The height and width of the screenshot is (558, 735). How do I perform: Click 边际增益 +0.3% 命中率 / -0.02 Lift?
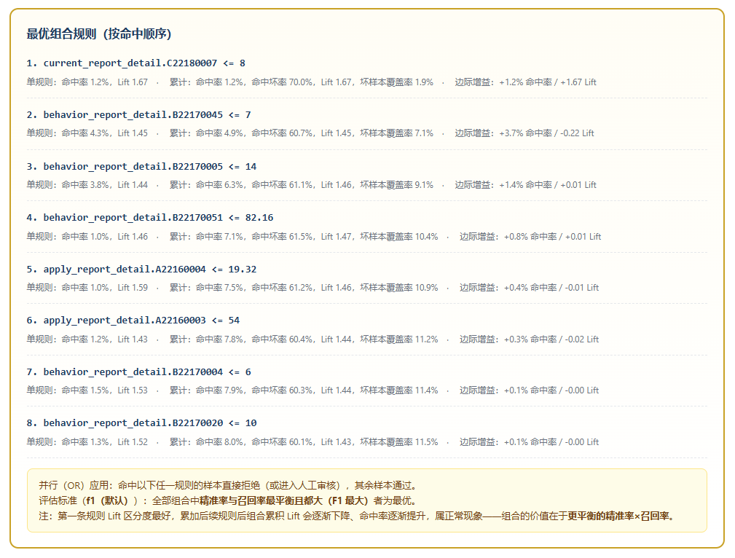tap(530, 339)
